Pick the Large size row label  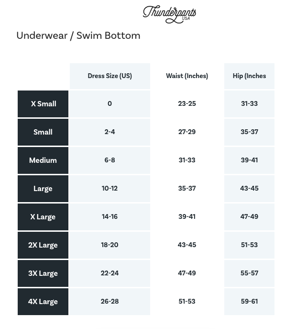point(43,189)
